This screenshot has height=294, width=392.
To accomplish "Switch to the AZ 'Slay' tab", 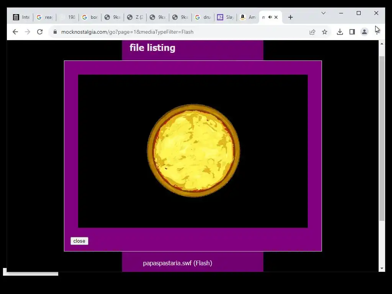I will click(x=225, y=17).
